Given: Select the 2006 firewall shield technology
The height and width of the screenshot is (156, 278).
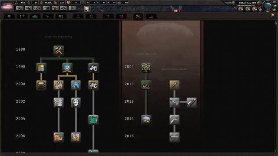Looking at the screenshot, I should (59, 137).
